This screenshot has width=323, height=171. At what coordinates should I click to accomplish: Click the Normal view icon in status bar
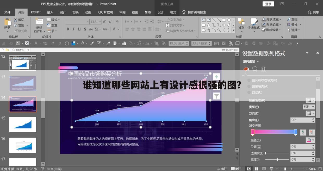pos(249,169)
